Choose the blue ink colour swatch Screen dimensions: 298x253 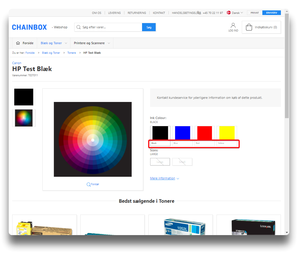point(182,133)
